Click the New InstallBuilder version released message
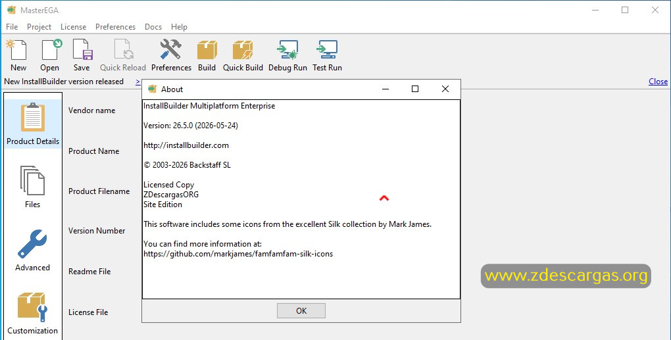The width and height of the screenshot is (671, 340). pyautogui.click(x=64, y=82)
